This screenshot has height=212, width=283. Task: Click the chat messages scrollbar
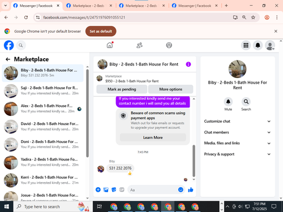coord(194,161)
